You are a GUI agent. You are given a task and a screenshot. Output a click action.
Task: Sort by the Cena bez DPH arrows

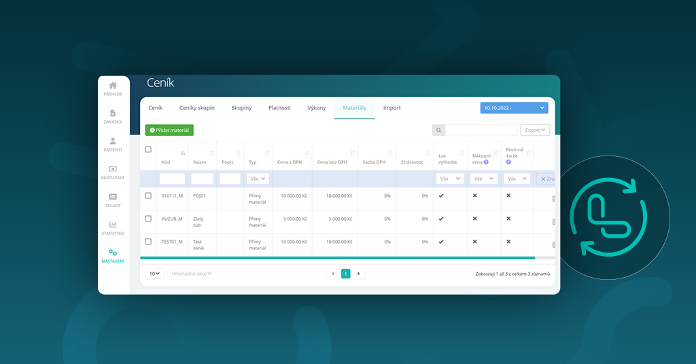(x=353, y=153)
